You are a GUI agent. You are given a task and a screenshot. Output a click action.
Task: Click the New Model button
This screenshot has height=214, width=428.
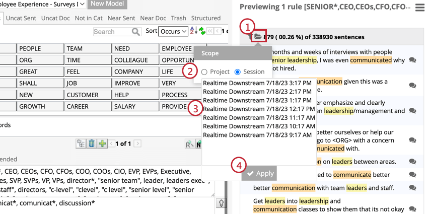[107, 4]
